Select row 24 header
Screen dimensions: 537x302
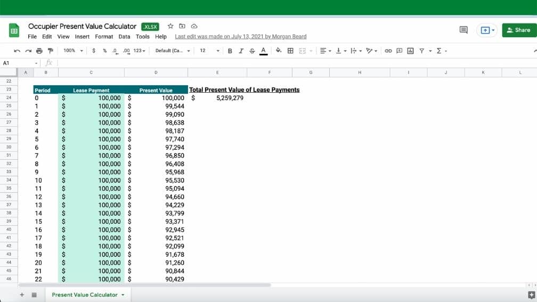[x=9, y=97]
